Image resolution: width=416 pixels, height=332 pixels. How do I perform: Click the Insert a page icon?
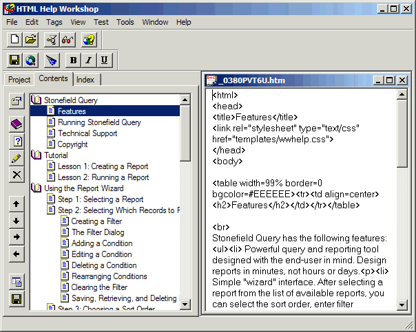click(17, 142)
